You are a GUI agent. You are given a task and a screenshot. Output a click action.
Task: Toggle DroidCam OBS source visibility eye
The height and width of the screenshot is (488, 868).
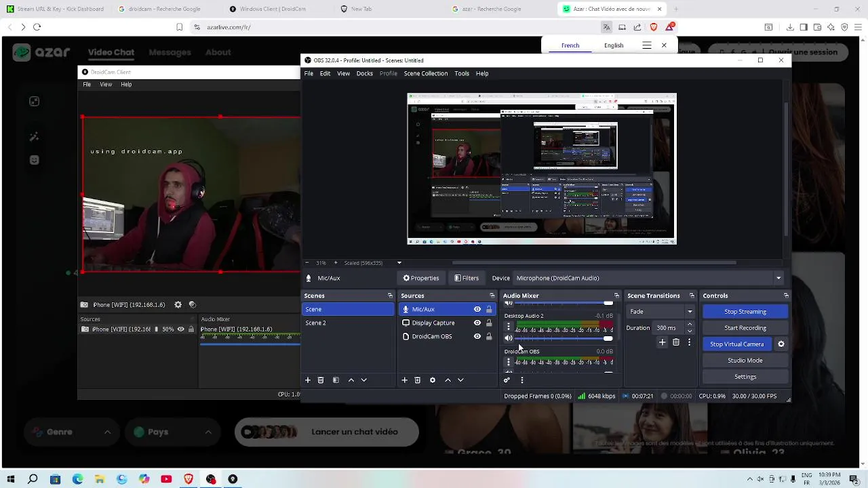pyautogui.click(x=477, y=336)
